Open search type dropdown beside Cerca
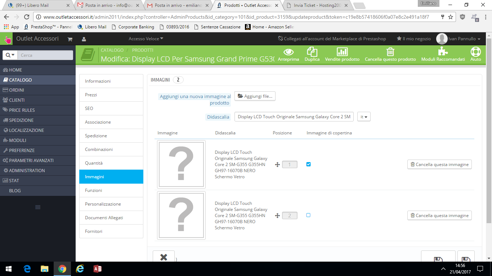Image resolution: width=492 pixels, height=276 pixels. click(x=10, y=55)
